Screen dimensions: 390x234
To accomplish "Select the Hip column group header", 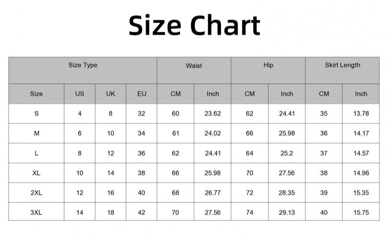I will click(268, 65).
